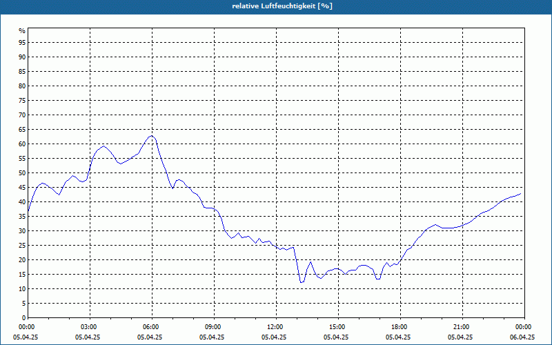
Task: Select the y-axis value '90'
Action: [22, 57]
